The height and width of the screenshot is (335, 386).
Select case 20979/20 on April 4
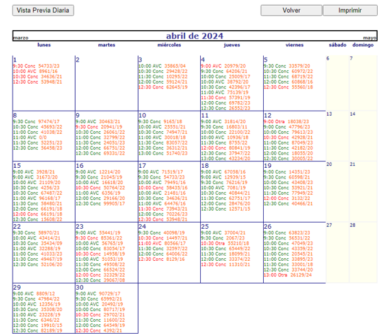(235, 66)
